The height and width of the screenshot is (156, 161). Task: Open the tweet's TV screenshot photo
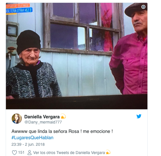coord(77,56)
